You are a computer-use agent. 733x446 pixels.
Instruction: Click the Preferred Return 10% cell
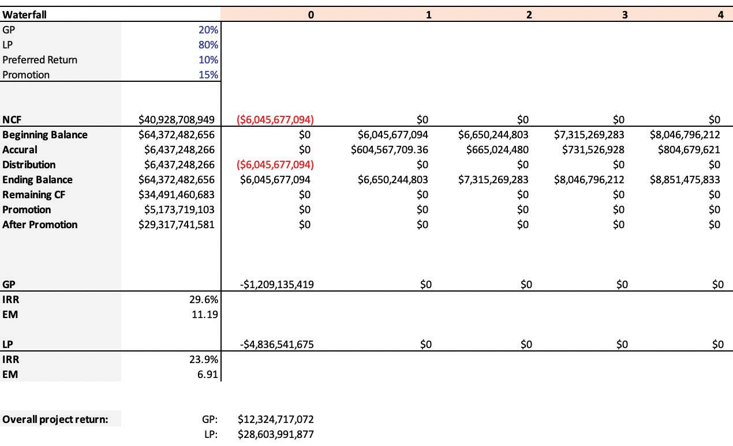tap(171, 60)
